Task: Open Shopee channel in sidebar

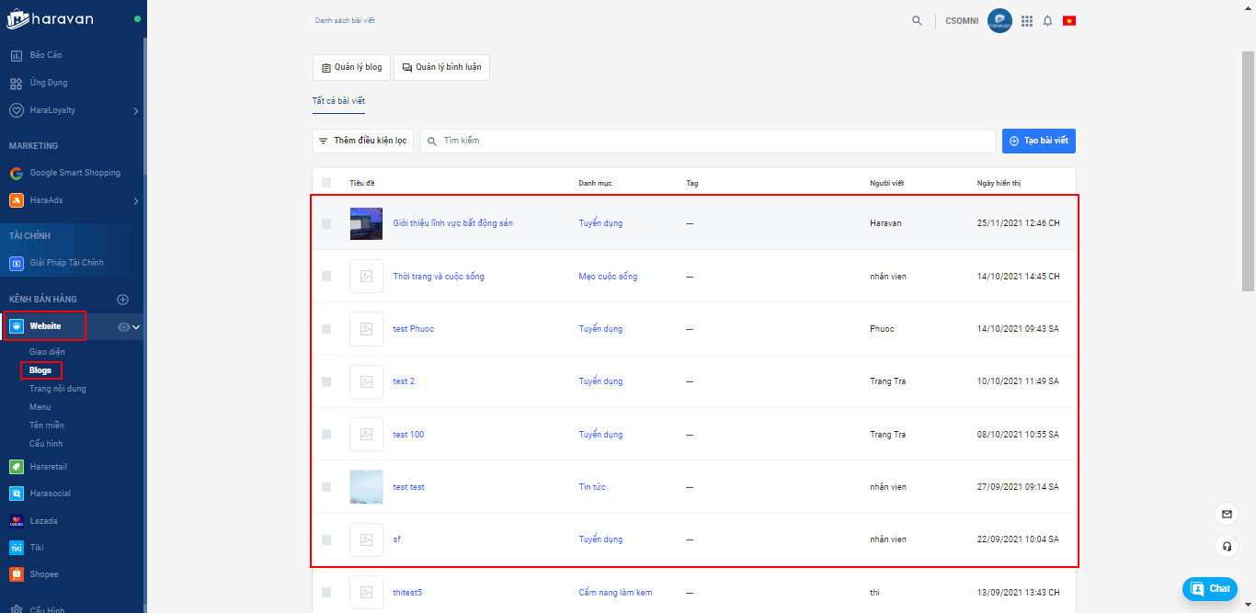Action: [43, 574]
